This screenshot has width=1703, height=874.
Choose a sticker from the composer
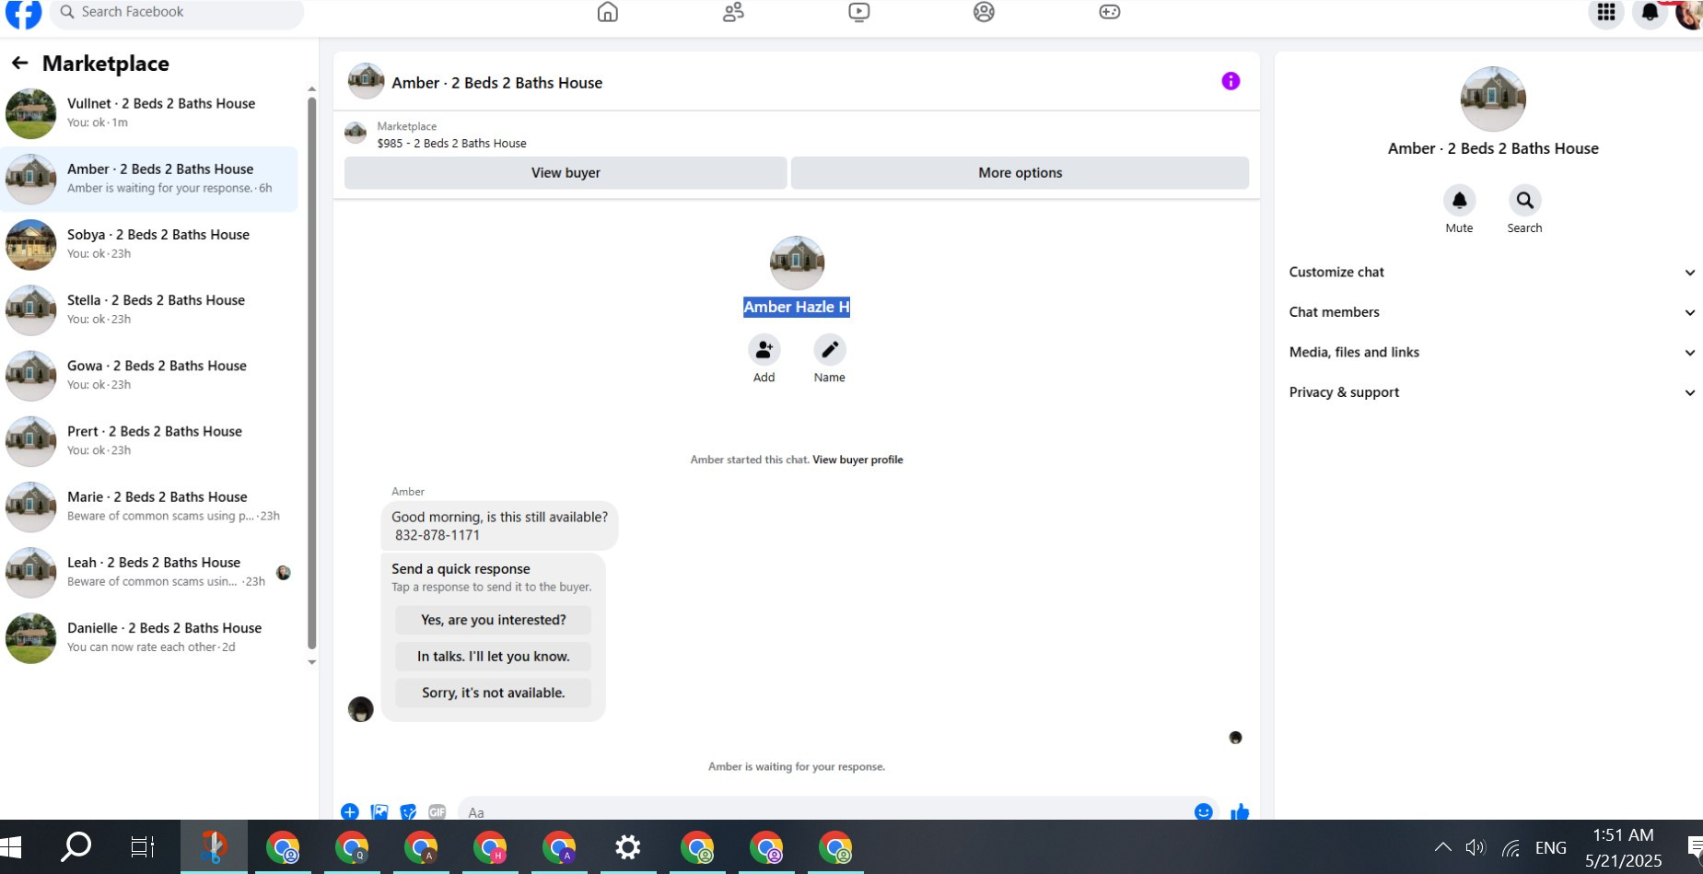click(408, 811)
